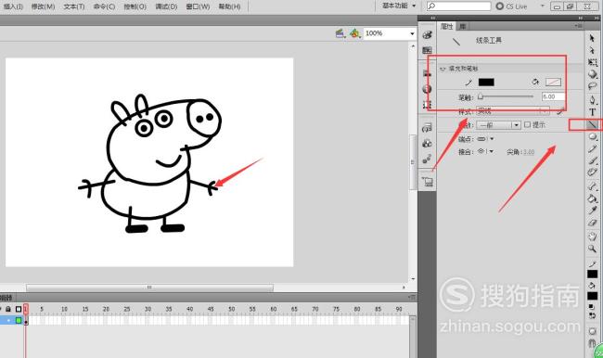The width and height of the screenshot is (603, 358).
Task: Toggle the timeline layer lock icon
Action: point(8,309)
